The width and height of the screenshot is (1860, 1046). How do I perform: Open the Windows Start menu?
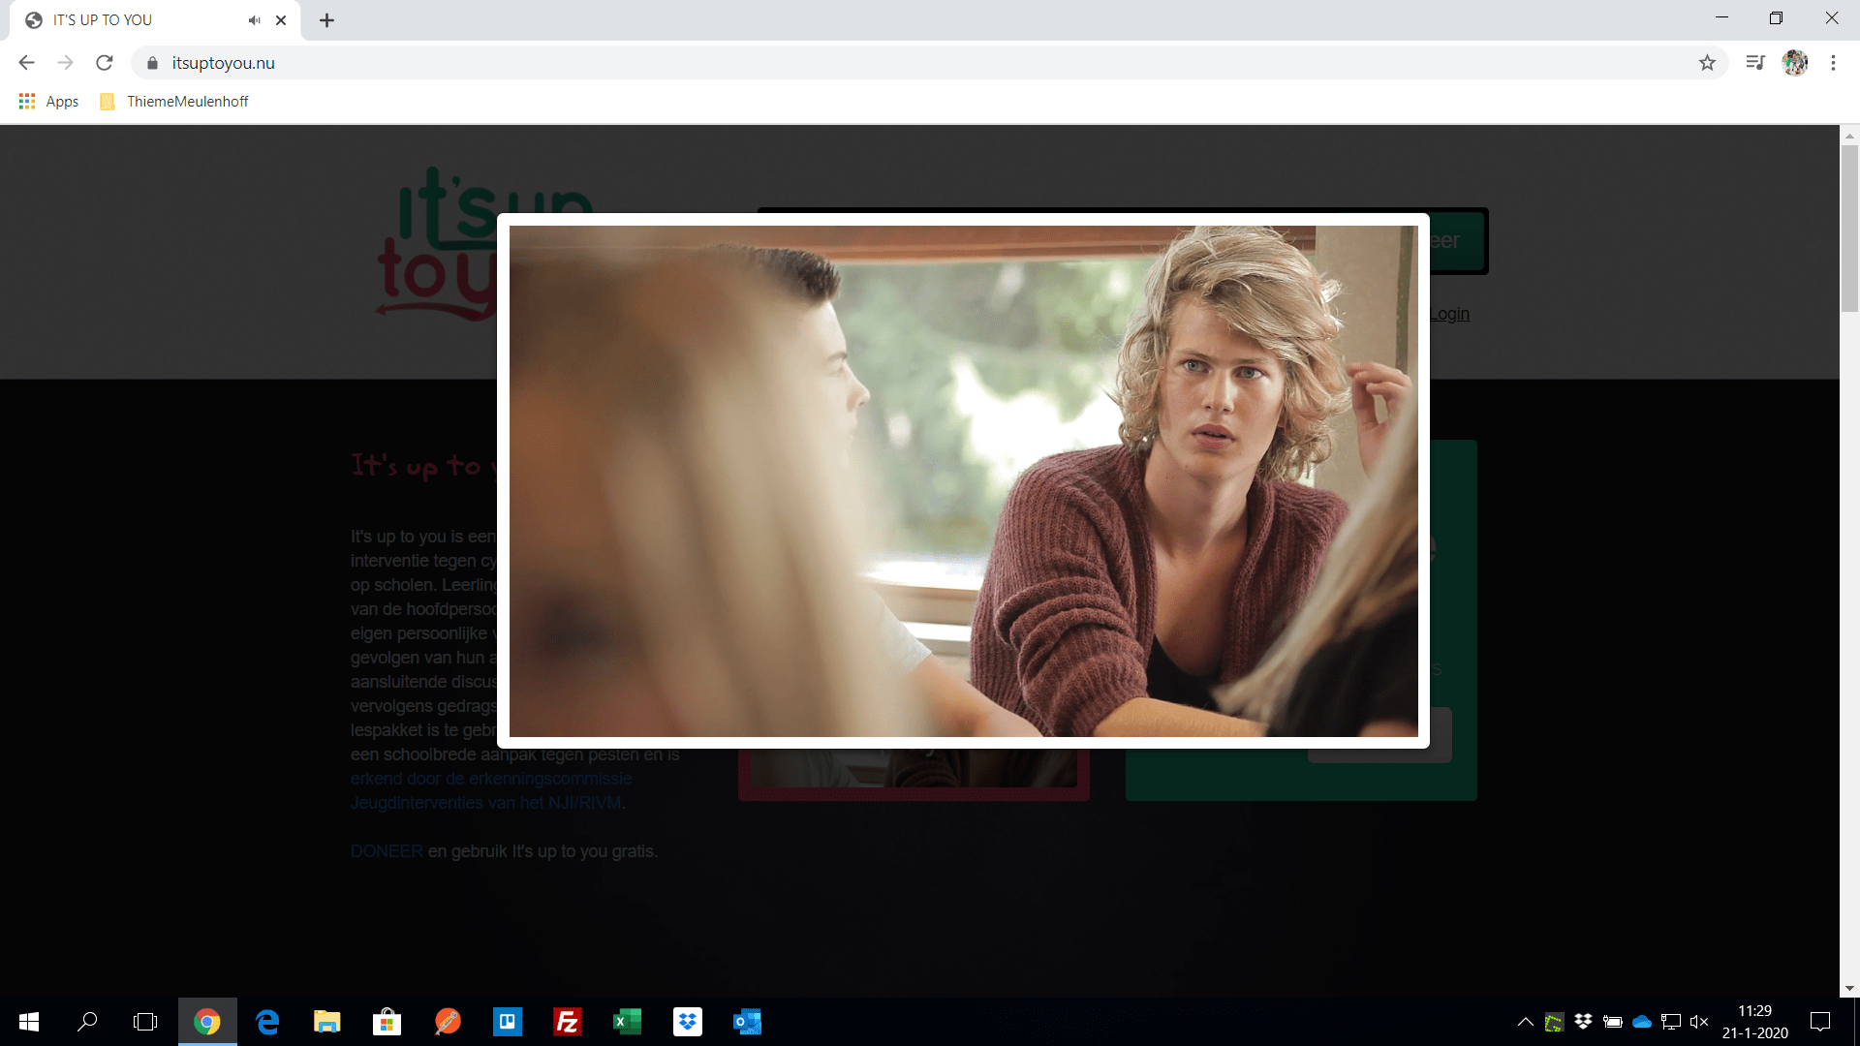29,1022
